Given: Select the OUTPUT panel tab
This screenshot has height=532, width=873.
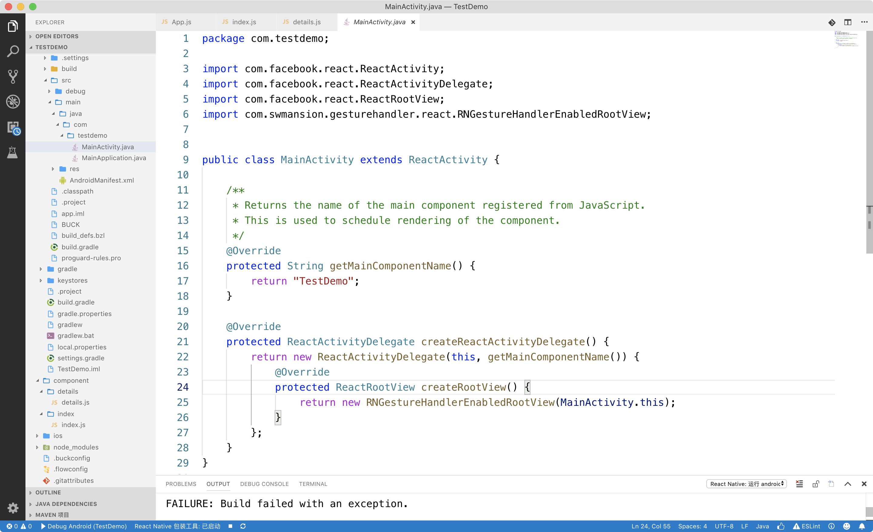Looking at the screenshot, I should pyautogui.click(x=218, y=484).
